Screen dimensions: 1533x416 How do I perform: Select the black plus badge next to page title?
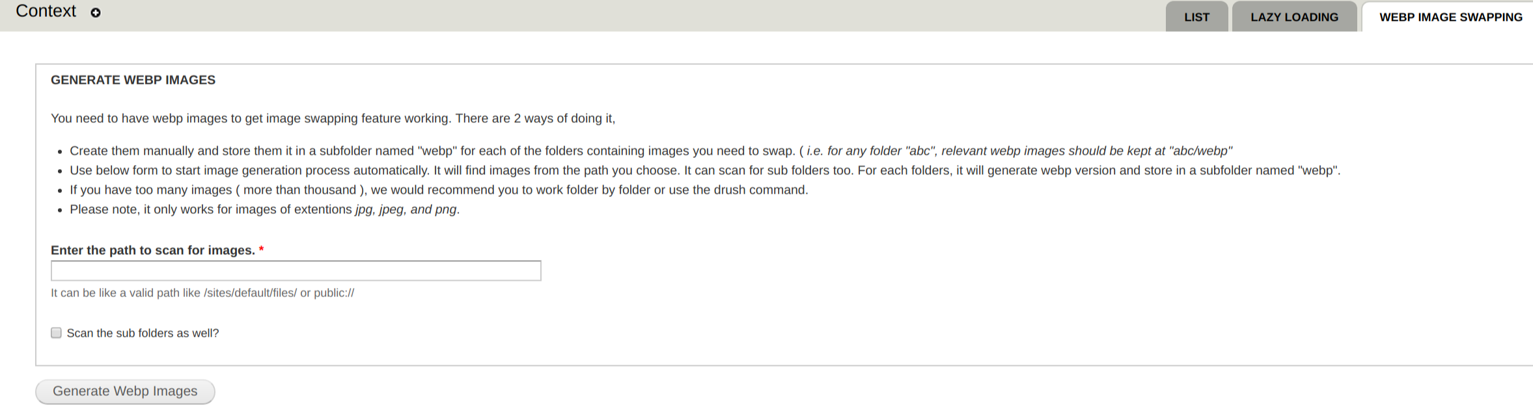(95, 12)
